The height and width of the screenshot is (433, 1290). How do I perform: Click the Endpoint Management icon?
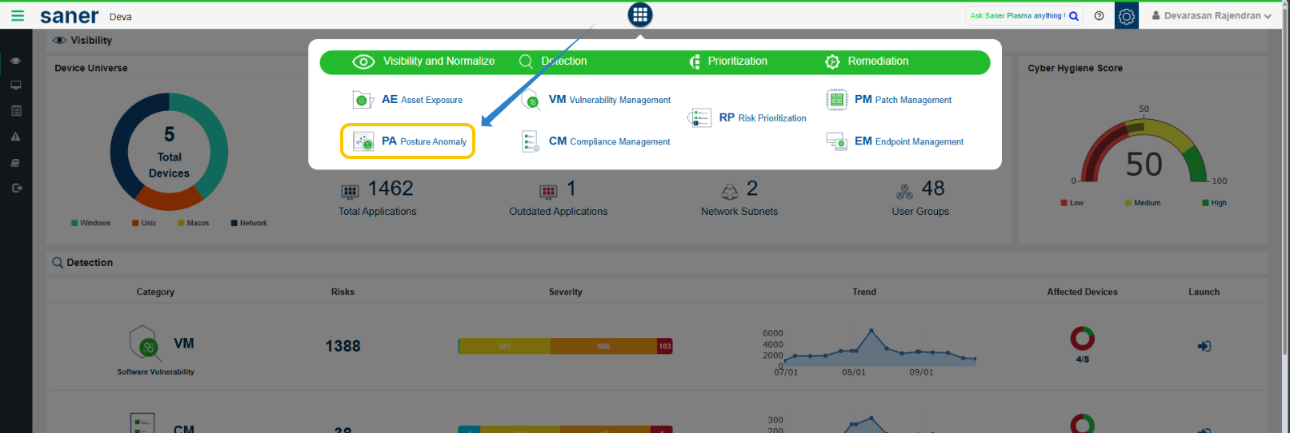(x=836, y=141)
